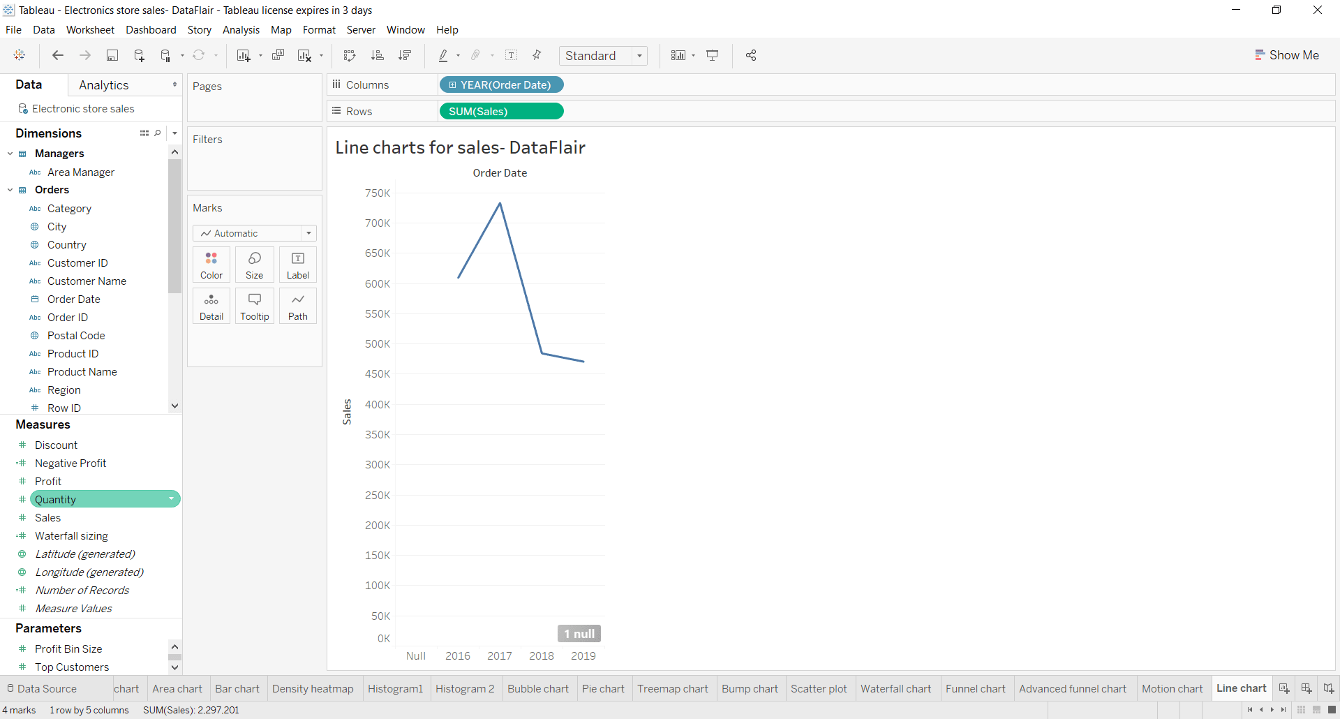Open the Dimensions pane options arrow
The width and height of the screenshot is (1340, 719).
click(x=174, y=133)
